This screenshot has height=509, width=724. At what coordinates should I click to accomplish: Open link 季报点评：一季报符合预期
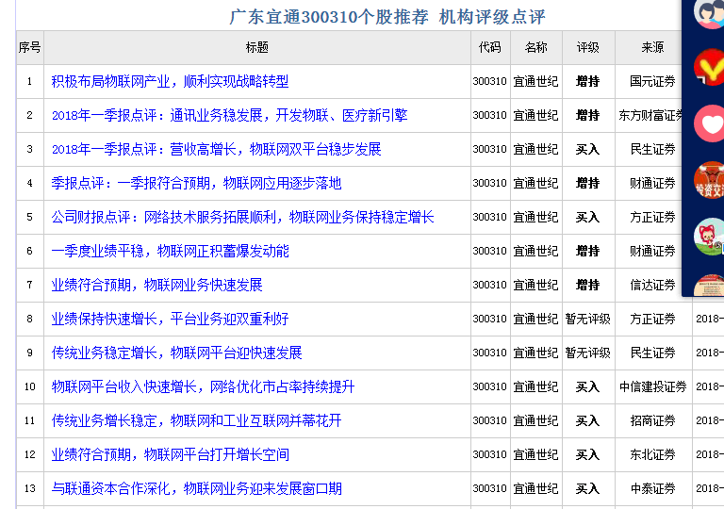point(196,184)
